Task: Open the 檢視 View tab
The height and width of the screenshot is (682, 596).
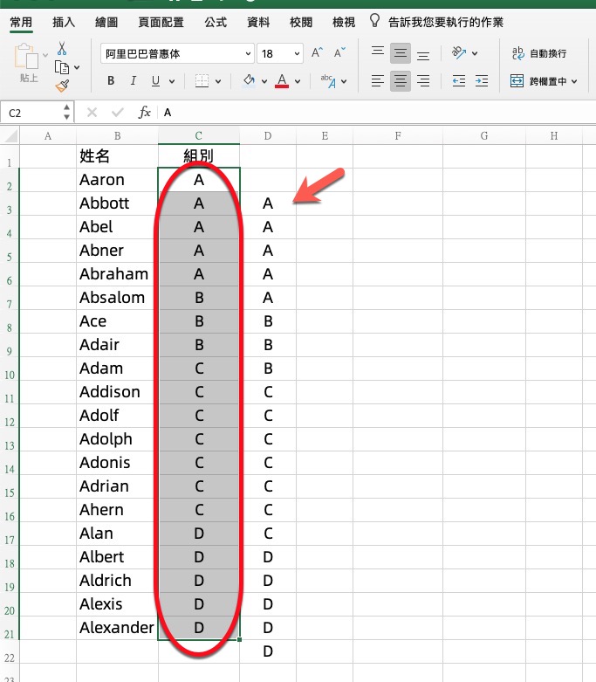Action: coord(344,22)
